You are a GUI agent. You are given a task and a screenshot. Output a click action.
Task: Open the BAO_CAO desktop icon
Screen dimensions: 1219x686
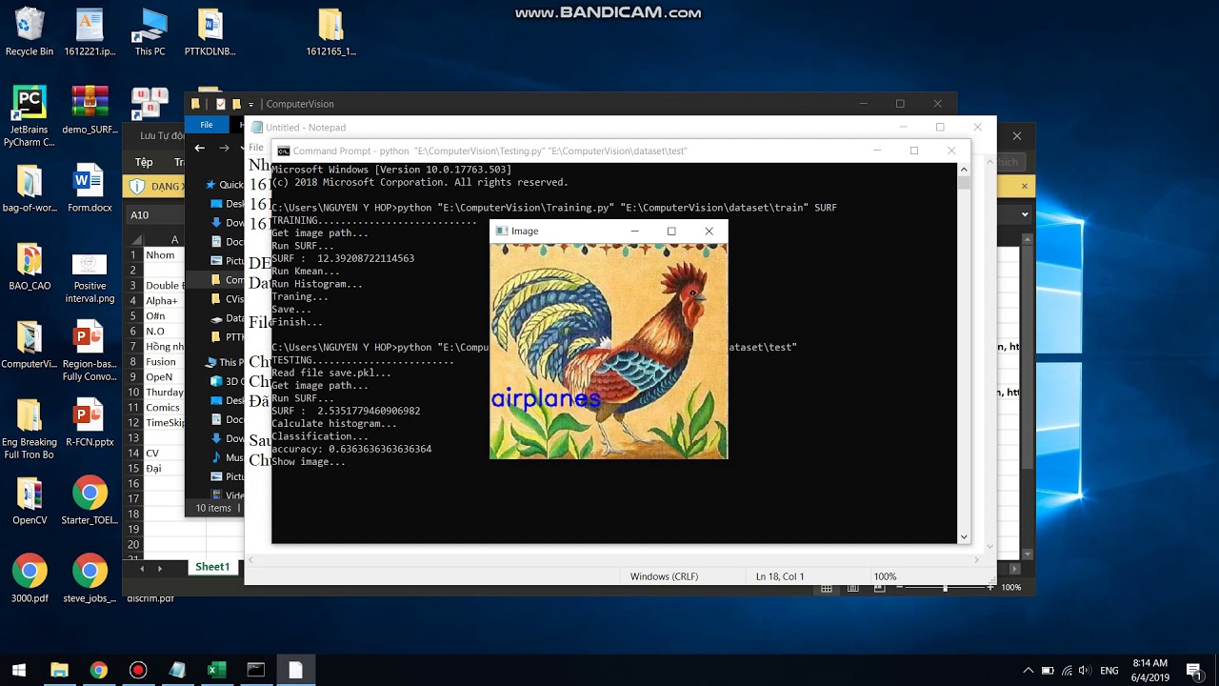click(30, 266)
